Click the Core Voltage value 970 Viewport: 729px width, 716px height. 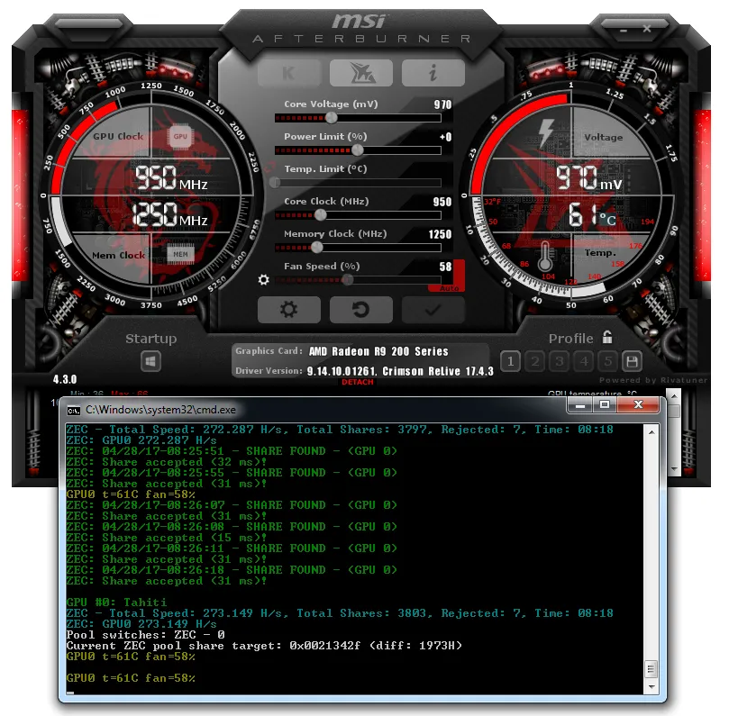point(442,104)
